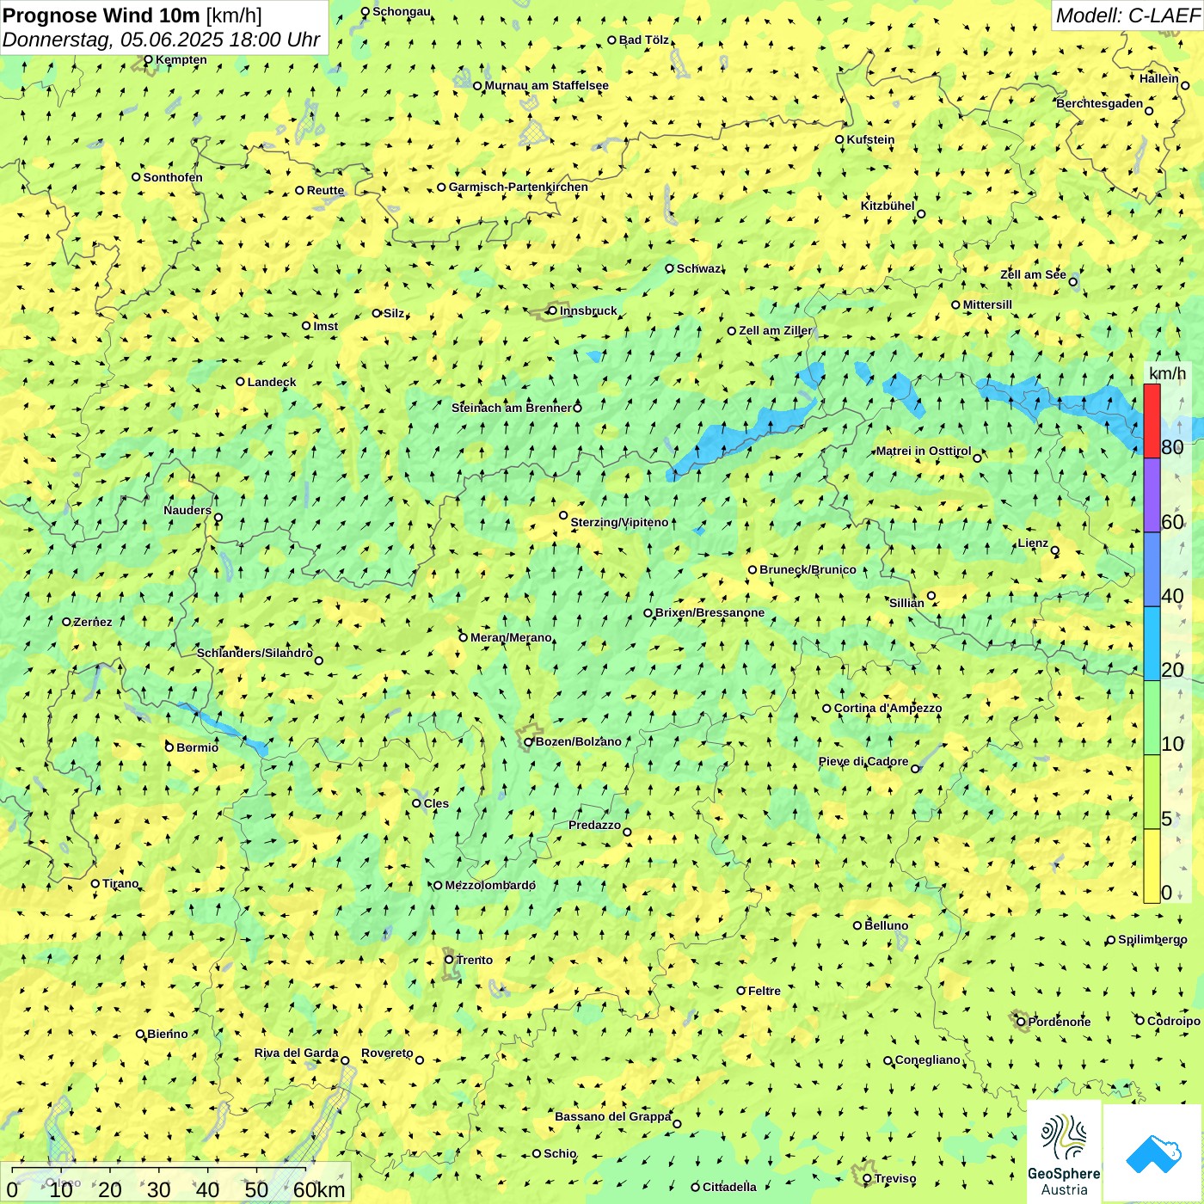
Task: Click the "60km" label on the scale bar
Action: pos(319,1189)
